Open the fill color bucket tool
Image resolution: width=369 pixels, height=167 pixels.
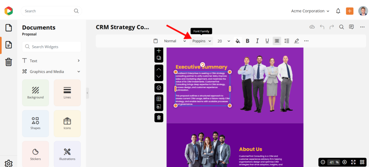[238, 41]
